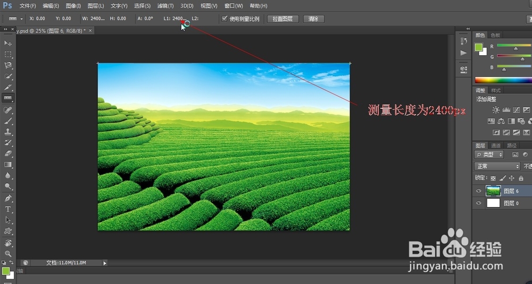Select the Lasso tool

coord(8,65)
